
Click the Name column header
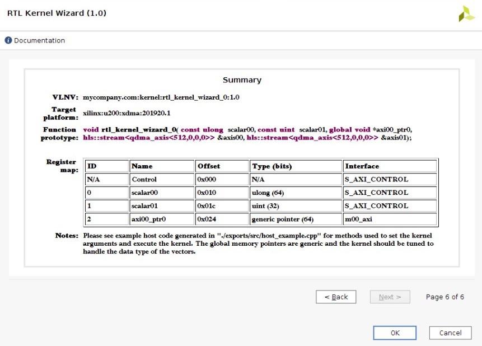pos(162,166)
